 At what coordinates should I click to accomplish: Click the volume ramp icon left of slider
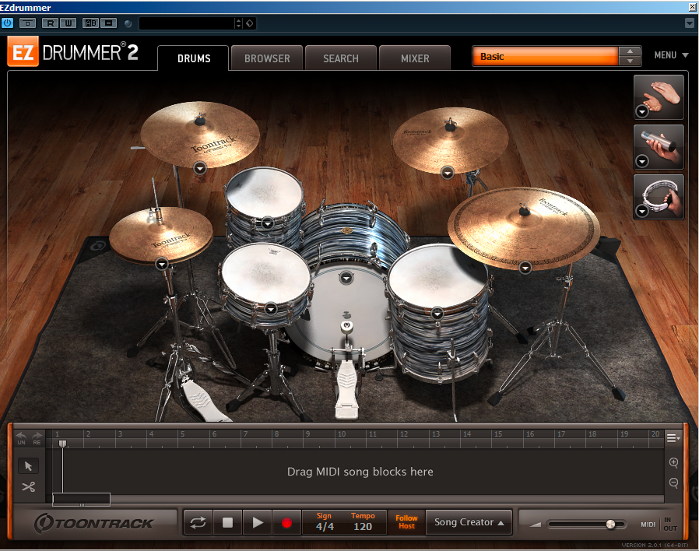point(535,525)
